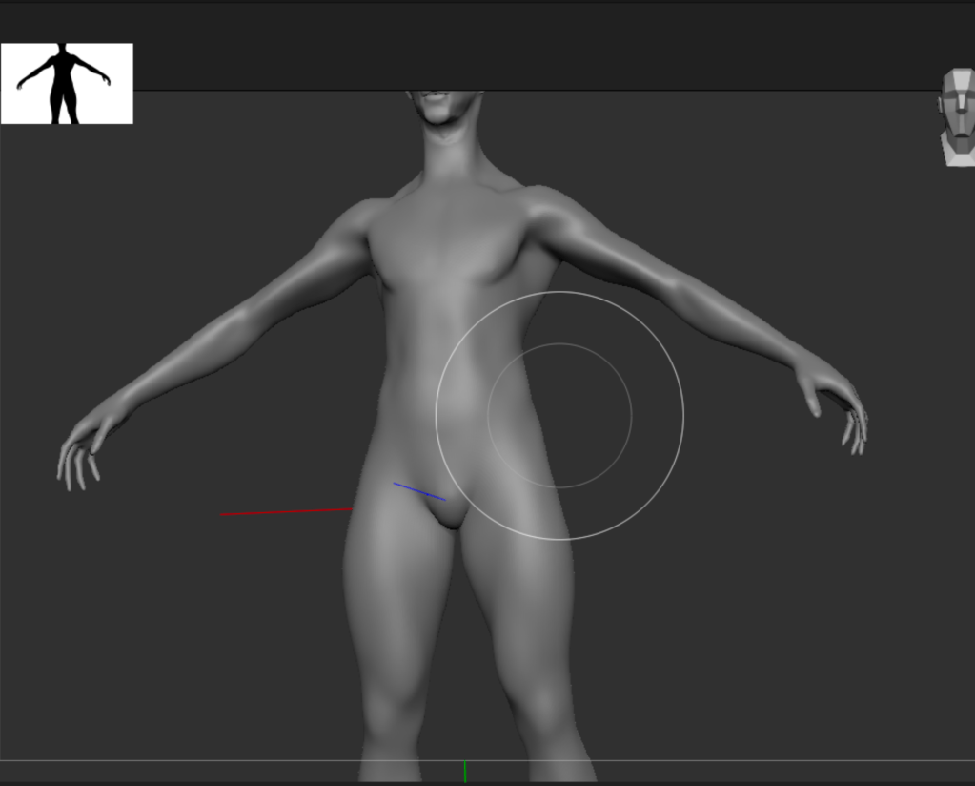Click the silhouette preview thumbnail
The image size is (975, 786).
click(x=67, y=83)
